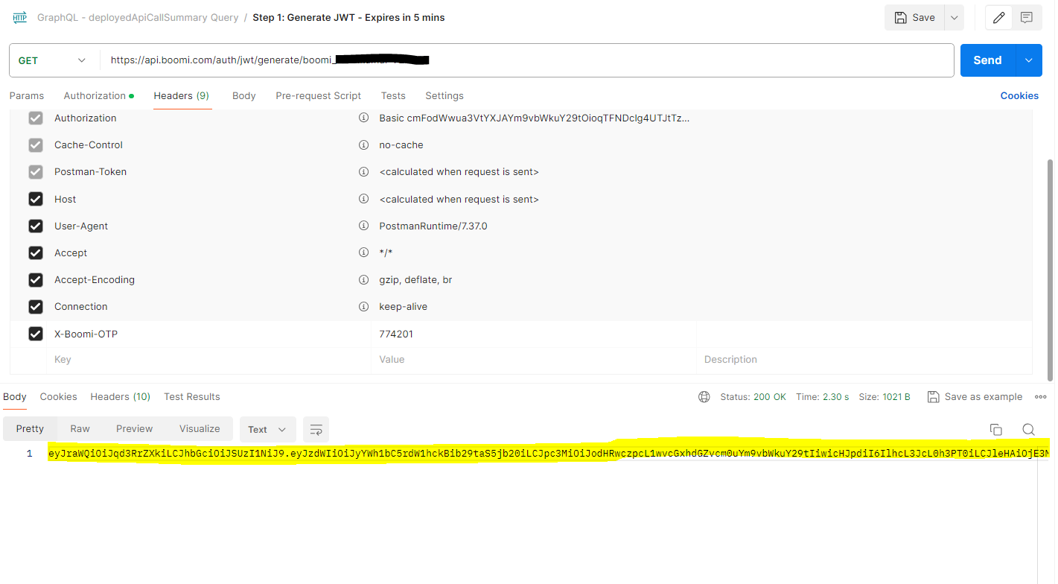The width and height of the screenshot is (1058, 584).
Task: Click the copy response icon
Action: point(995,429)
